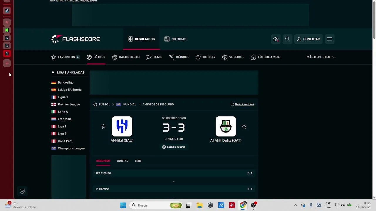Click the privacy shield badge in the page corner
Viewport: 376px width, 211px height.
click(22, 191)
